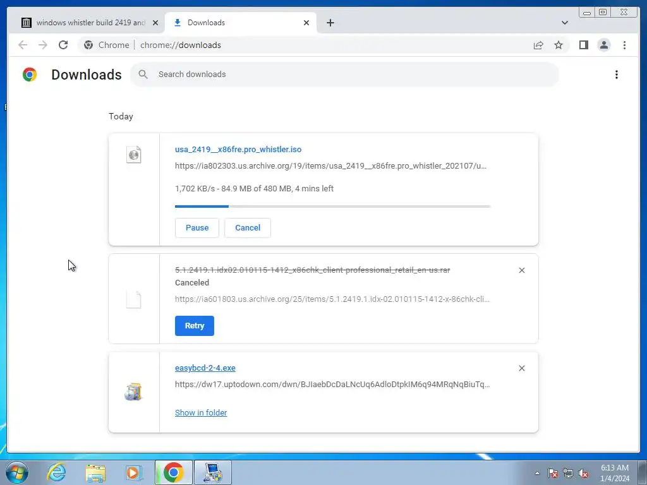The height and width of the screenshot is (485, 647).
Task: Click the magnifier icon in Search downloads
Action: tap(143, 75)
